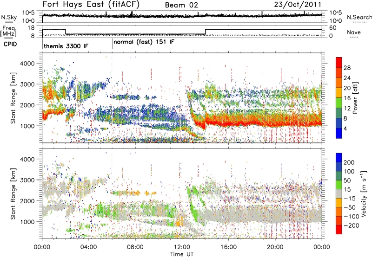Click the blue bottom segment of Power colorbar
Viewport: 372px width, 257px height.
tap(339, 133)
